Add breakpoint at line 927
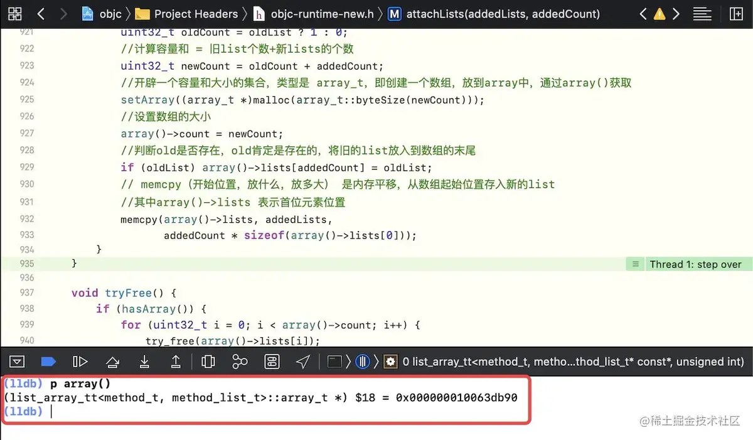 [x=27, y=133]
